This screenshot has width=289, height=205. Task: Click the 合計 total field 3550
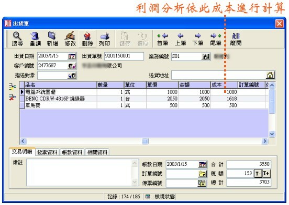249,164
